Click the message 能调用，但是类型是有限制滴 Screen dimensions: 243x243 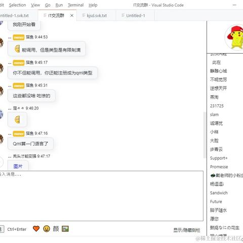(47, 49)
